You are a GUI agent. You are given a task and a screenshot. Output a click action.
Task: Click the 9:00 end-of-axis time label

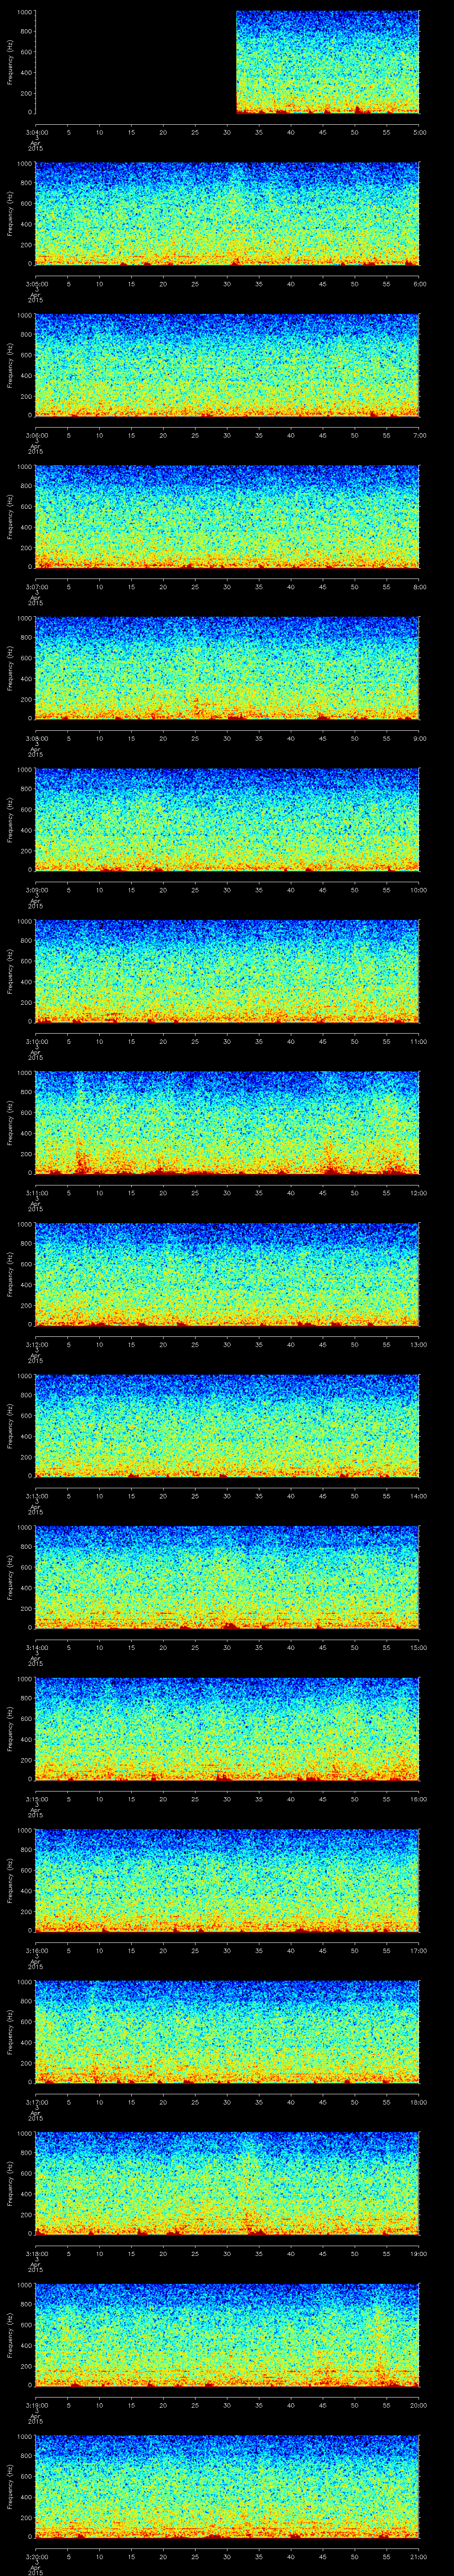[418, 738]
